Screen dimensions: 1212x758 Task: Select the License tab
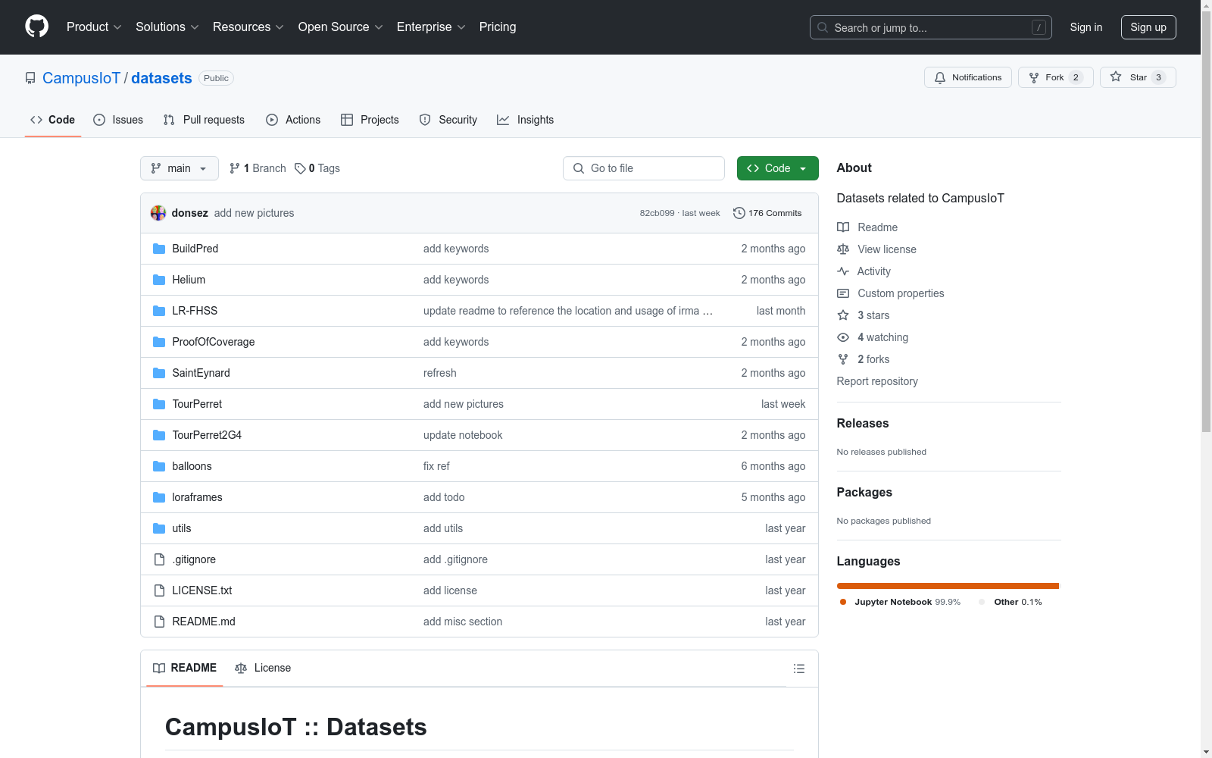pyautogui.click(x=263, y=668)
